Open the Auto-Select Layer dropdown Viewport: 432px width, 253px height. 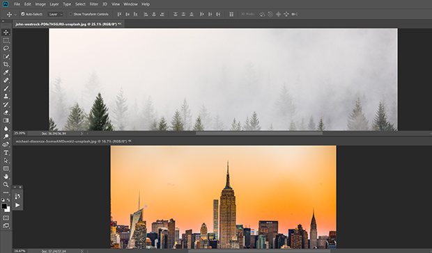click(x=55, y=15)
